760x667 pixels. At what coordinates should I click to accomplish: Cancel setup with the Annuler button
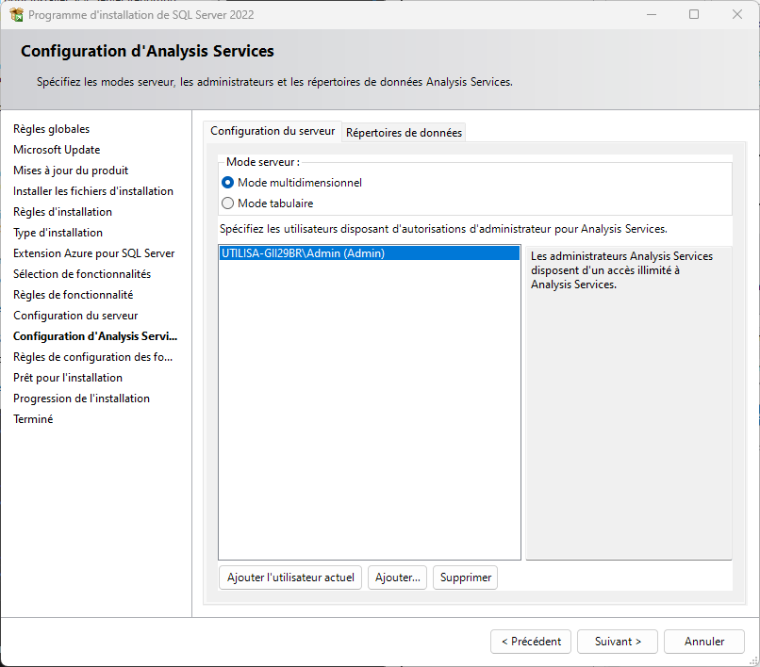[x=704, y=642]
